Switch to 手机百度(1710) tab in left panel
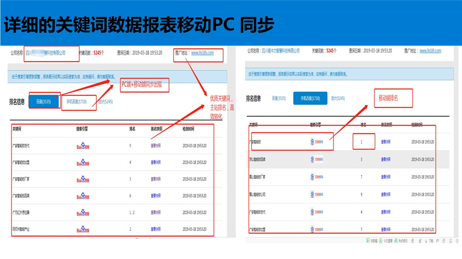 pos(77,102)
